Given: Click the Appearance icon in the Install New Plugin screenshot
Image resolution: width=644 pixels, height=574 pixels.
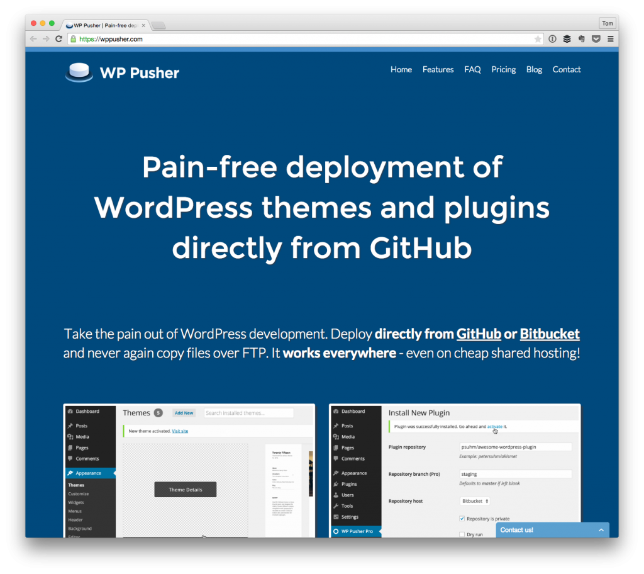Looking at the screenshot, I should pyautogui.click(x=336, y=473).
